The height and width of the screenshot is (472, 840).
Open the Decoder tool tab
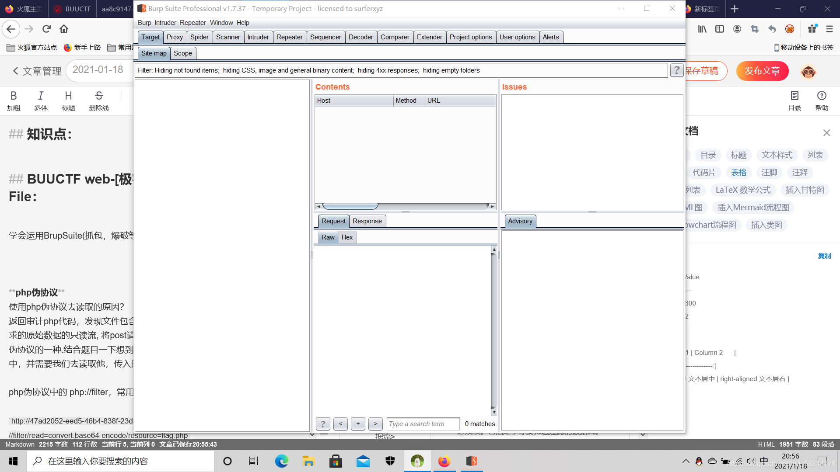pos(360,37)
